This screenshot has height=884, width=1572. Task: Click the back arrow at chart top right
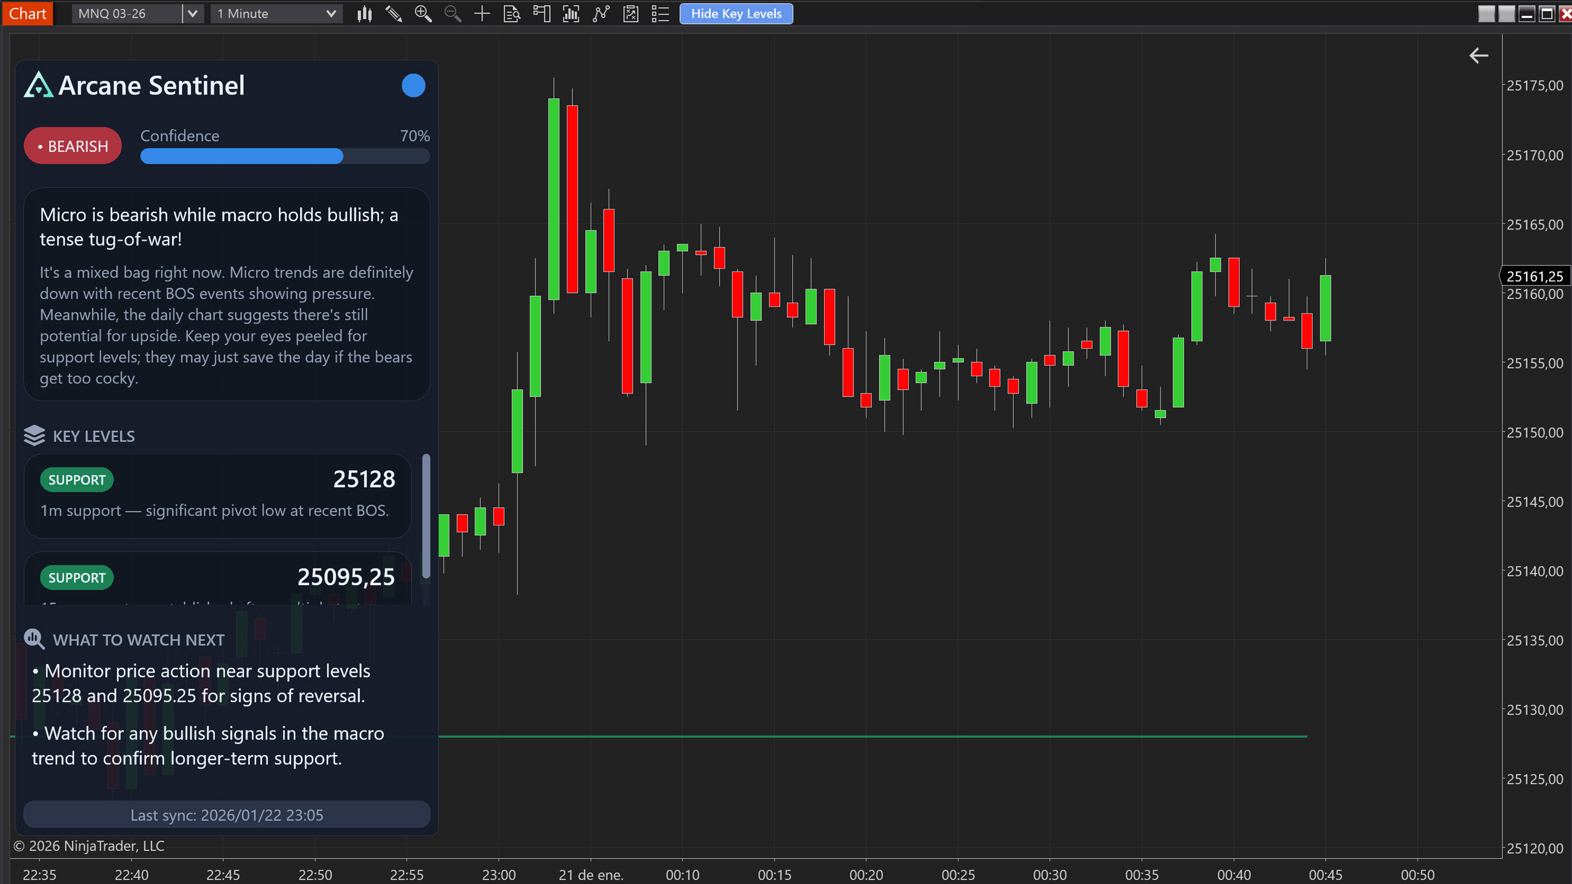click(1478, 56)
